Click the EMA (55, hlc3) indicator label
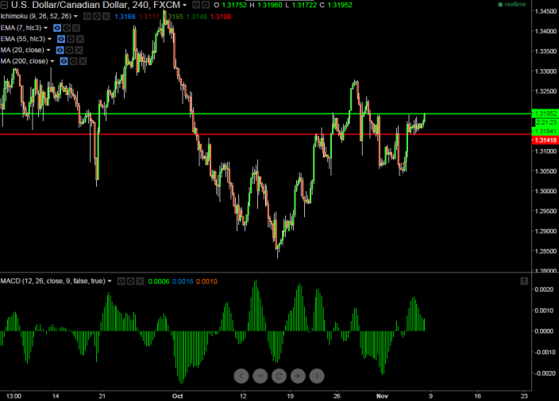 pos(23,39)
